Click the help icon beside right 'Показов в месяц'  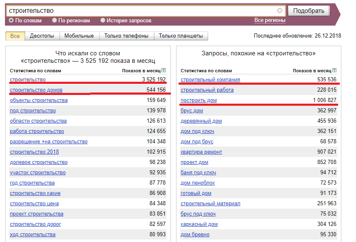pos(335,71)
